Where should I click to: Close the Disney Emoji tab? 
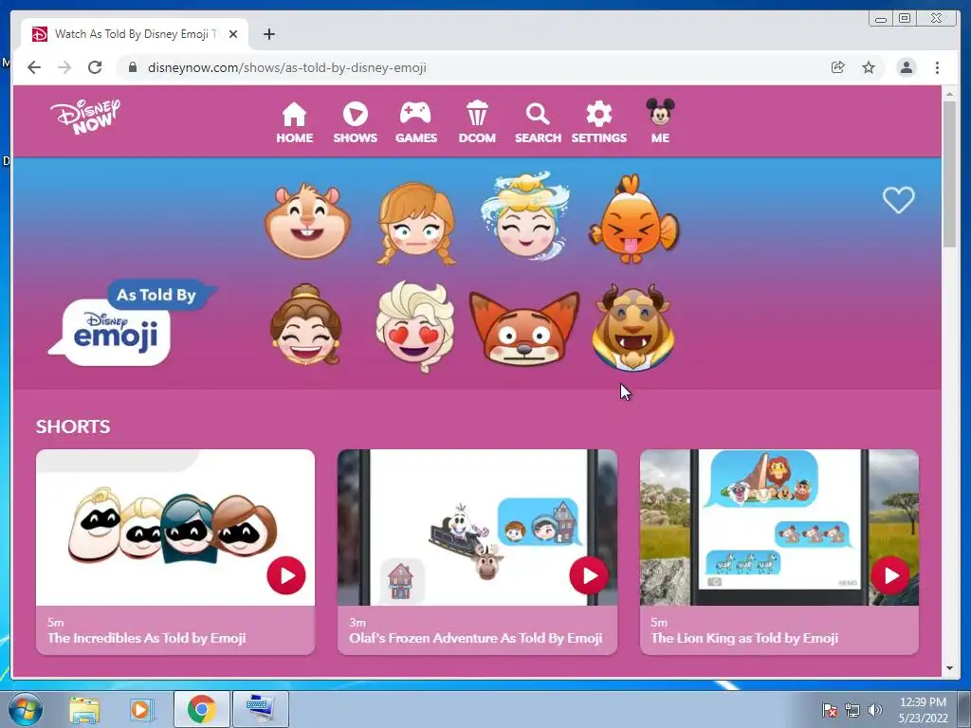(x=233, y=34)
